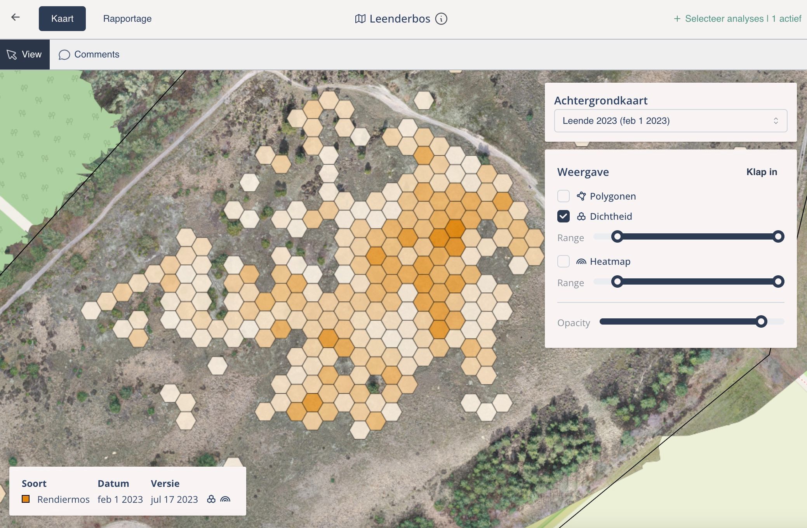Click the Polygonen label text
The height and width of the screenshot is (528, 807).
(x=613, y=196)
